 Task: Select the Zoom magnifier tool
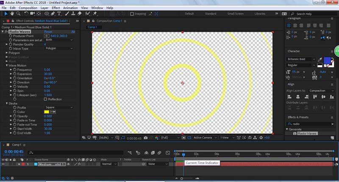[18, 14]
